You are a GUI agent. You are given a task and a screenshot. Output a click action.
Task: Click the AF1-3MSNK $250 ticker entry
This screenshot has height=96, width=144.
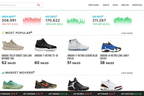[x=58, y=94]
